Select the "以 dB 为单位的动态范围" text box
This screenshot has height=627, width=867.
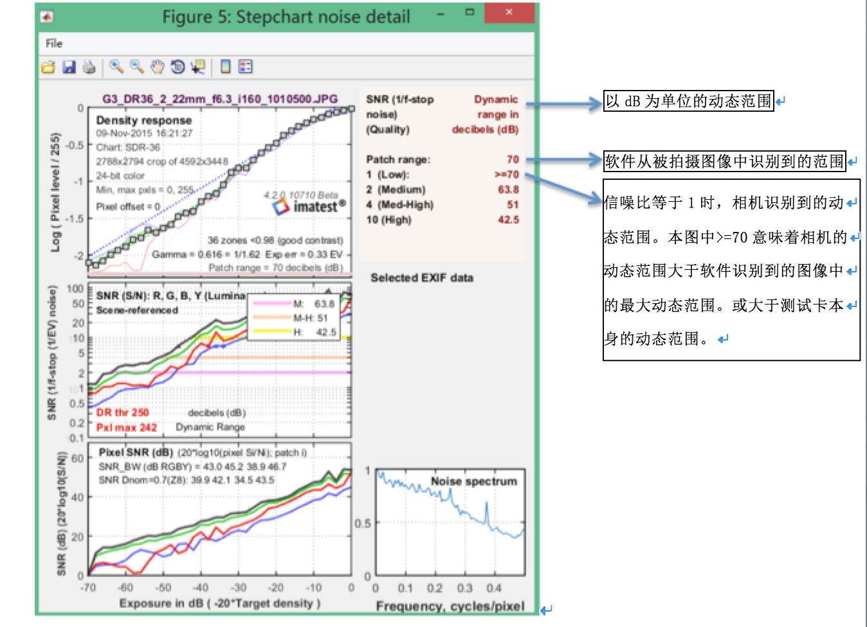688,102
